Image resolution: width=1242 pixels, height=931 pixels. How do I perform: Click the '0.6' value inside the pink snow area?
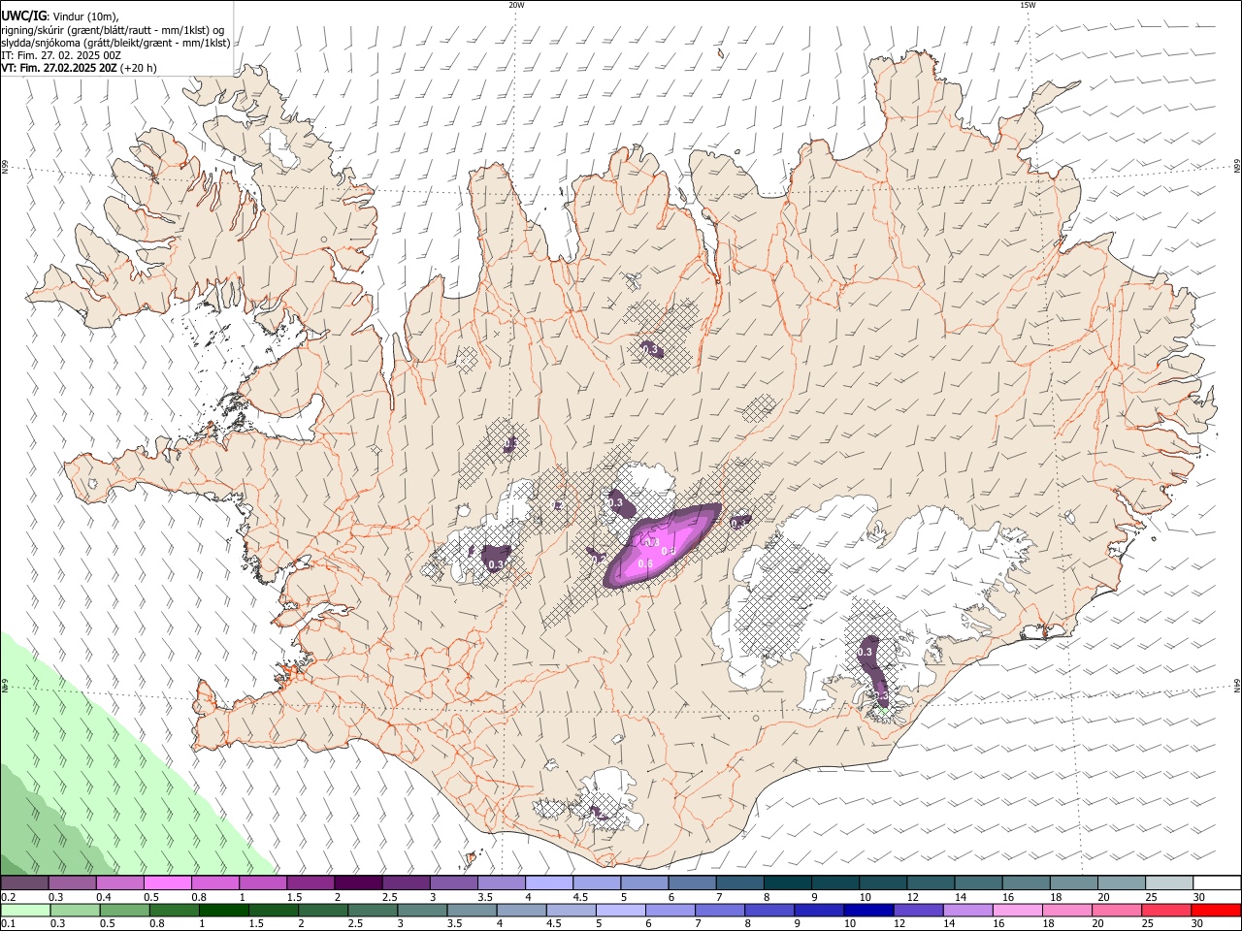pyautogui.click(x=644, y=563)
